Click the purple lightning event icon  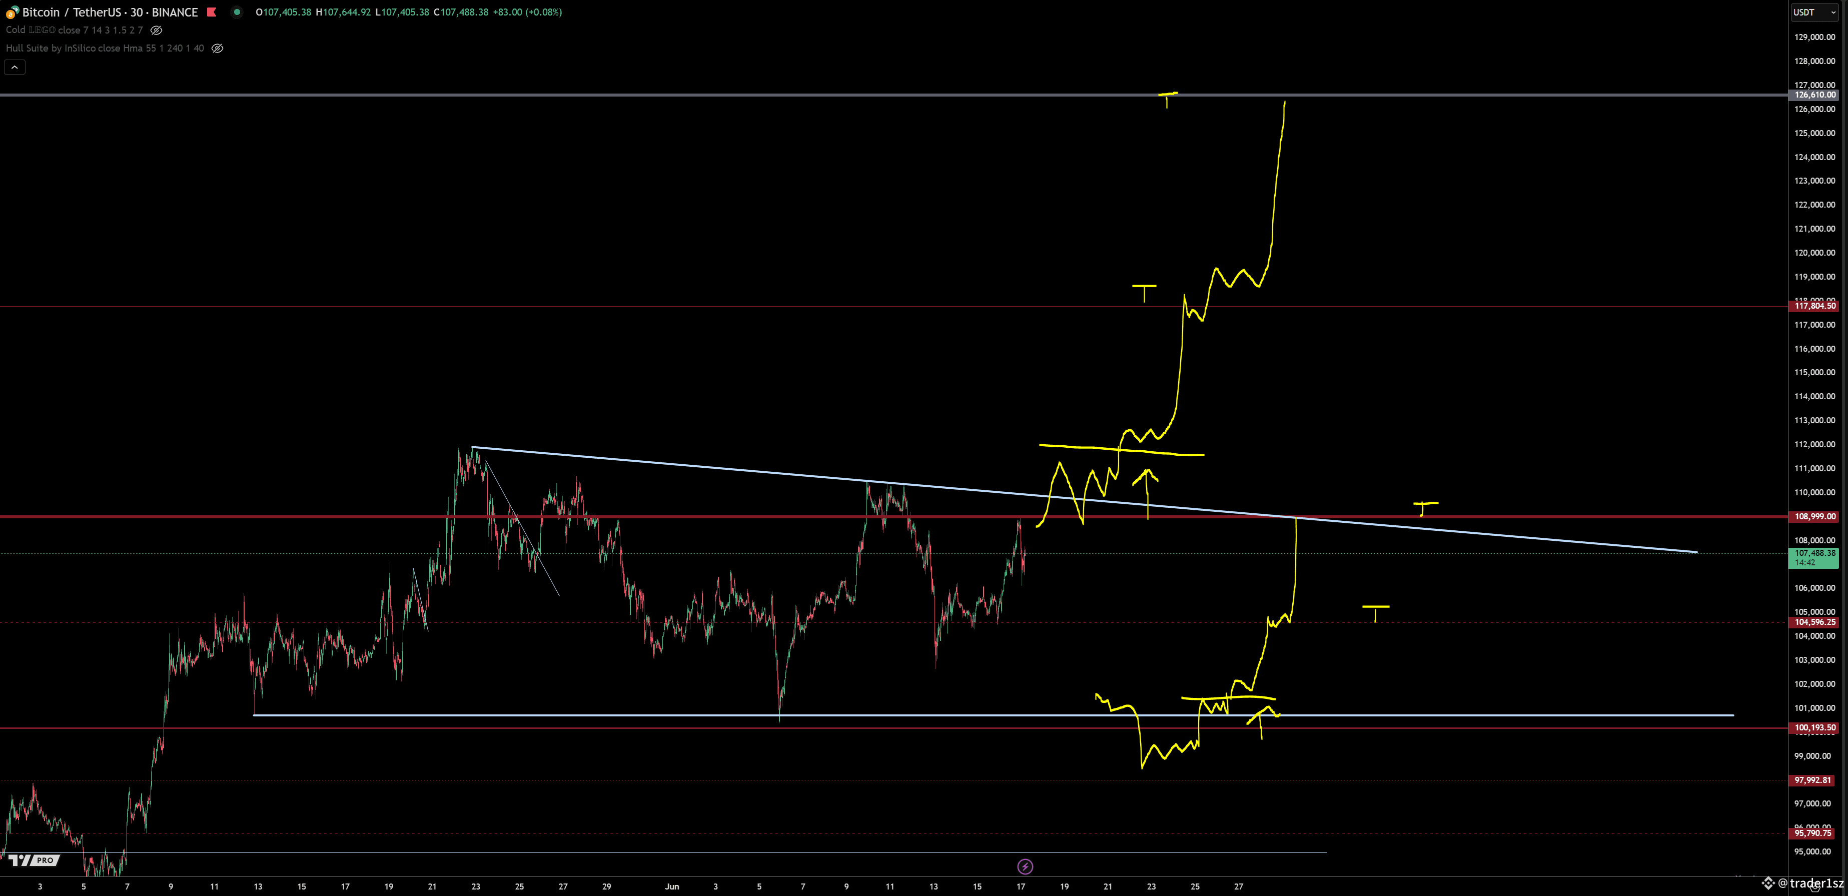1025,866
